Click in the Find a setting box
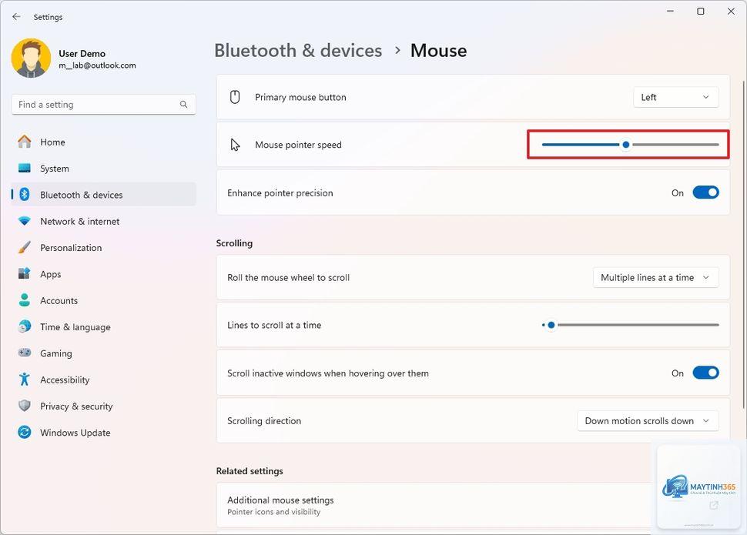 coord(103,105)
